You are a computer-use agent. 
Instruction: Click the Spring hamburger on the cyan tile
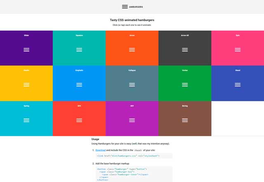tap(26, 120)
